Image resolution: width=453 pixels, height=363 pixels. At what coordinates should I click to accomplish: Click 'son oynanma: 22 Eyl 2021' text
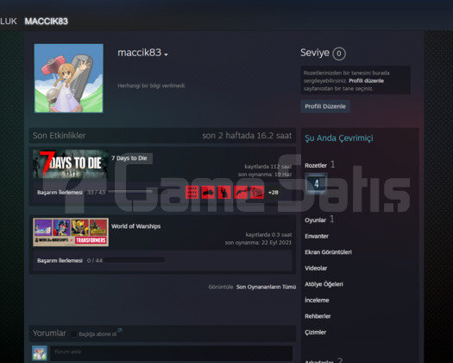tap(258, 243)
